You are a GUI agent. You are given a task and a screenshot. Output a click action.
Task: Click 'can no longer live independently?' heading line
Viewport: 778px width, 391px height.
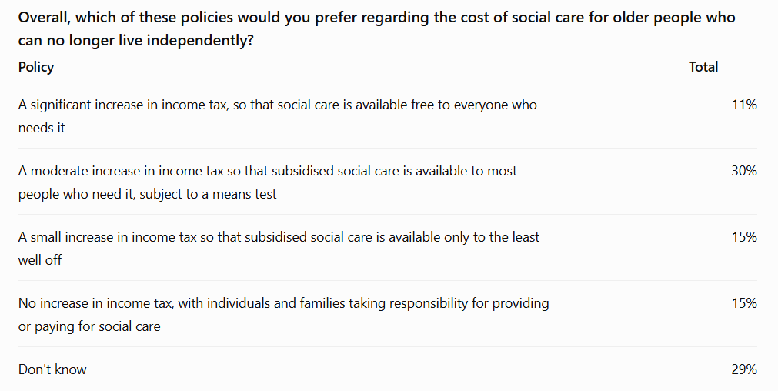[136, 40]
